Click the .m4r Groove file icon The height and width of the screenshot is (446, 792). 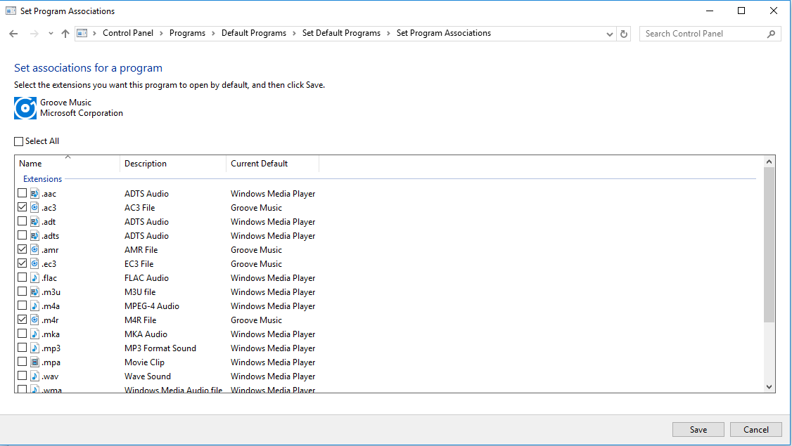click(x=34, y=320)
